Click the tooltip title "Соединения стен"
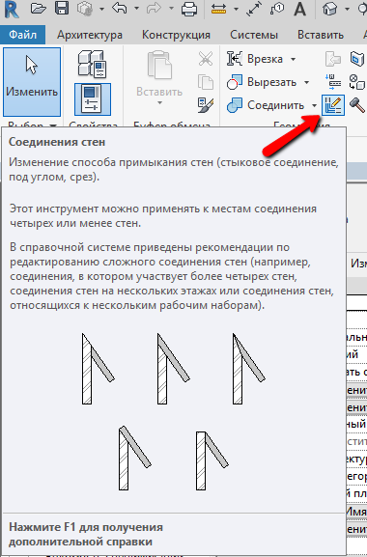 57,142
